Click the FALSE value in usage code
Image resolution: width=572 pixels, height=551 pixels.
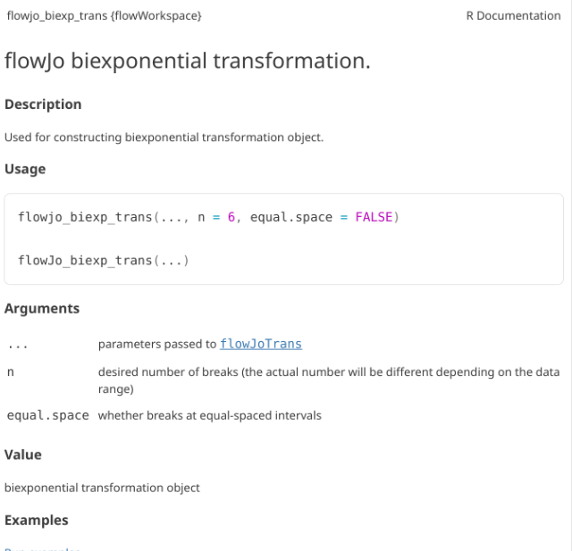pyautogui.click(x=374, y=217)
